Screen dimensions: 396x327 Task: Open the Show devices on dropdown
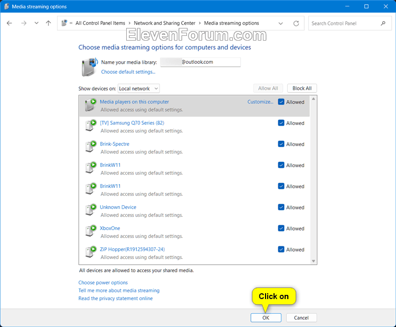[139, 89]
